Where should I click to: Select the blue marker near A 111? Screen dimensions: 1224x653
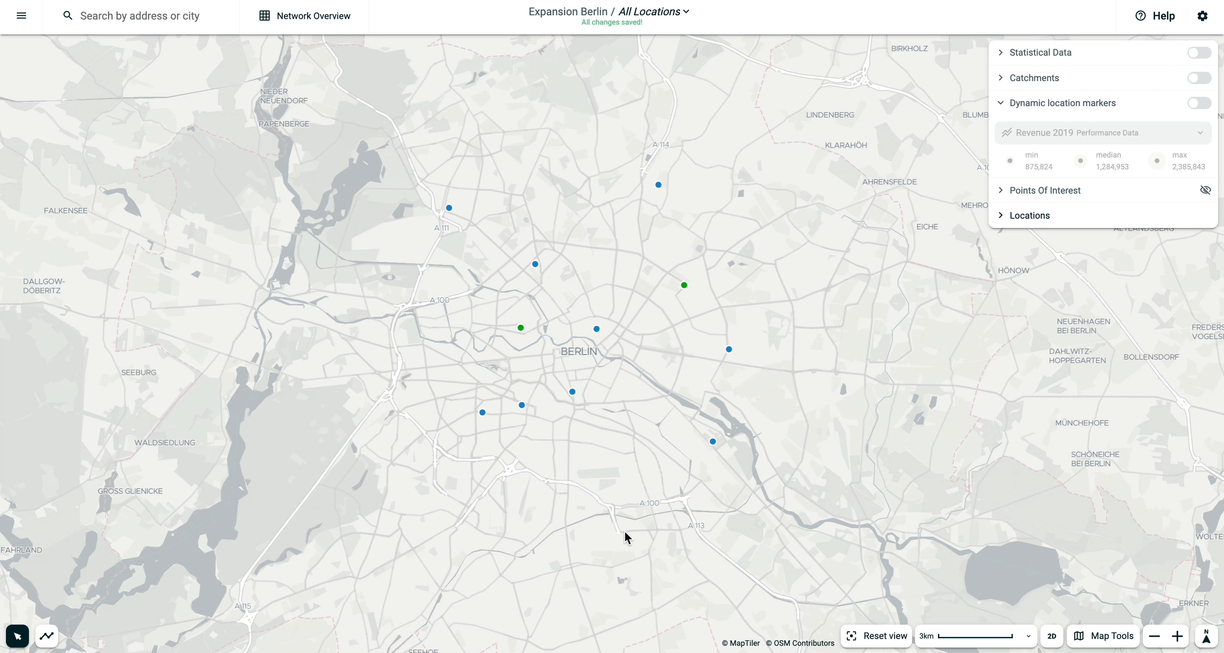(449, 208)
